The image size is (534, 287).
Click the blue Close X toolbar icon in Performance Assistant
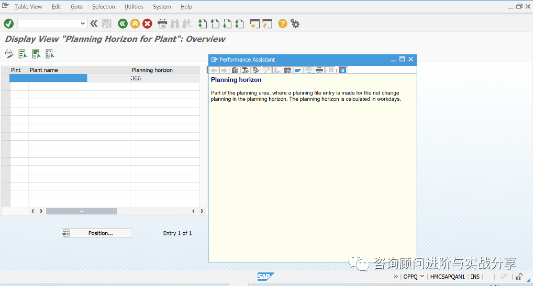pyautogui.click(x=342, y=70)
